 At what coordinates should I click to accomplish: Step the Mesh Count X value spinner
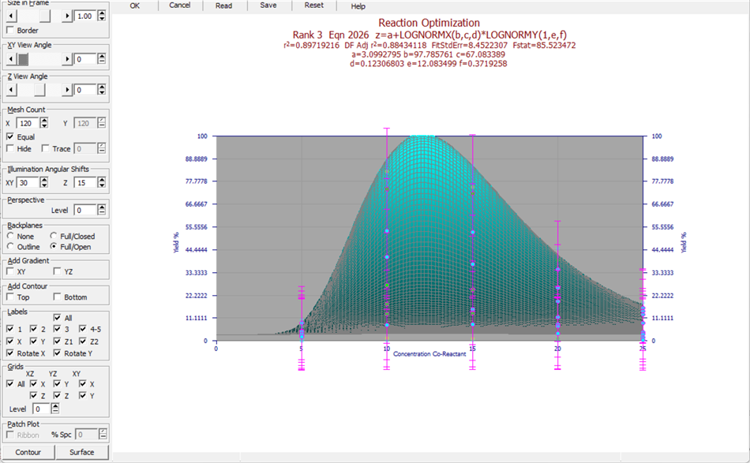pos(44,123)
